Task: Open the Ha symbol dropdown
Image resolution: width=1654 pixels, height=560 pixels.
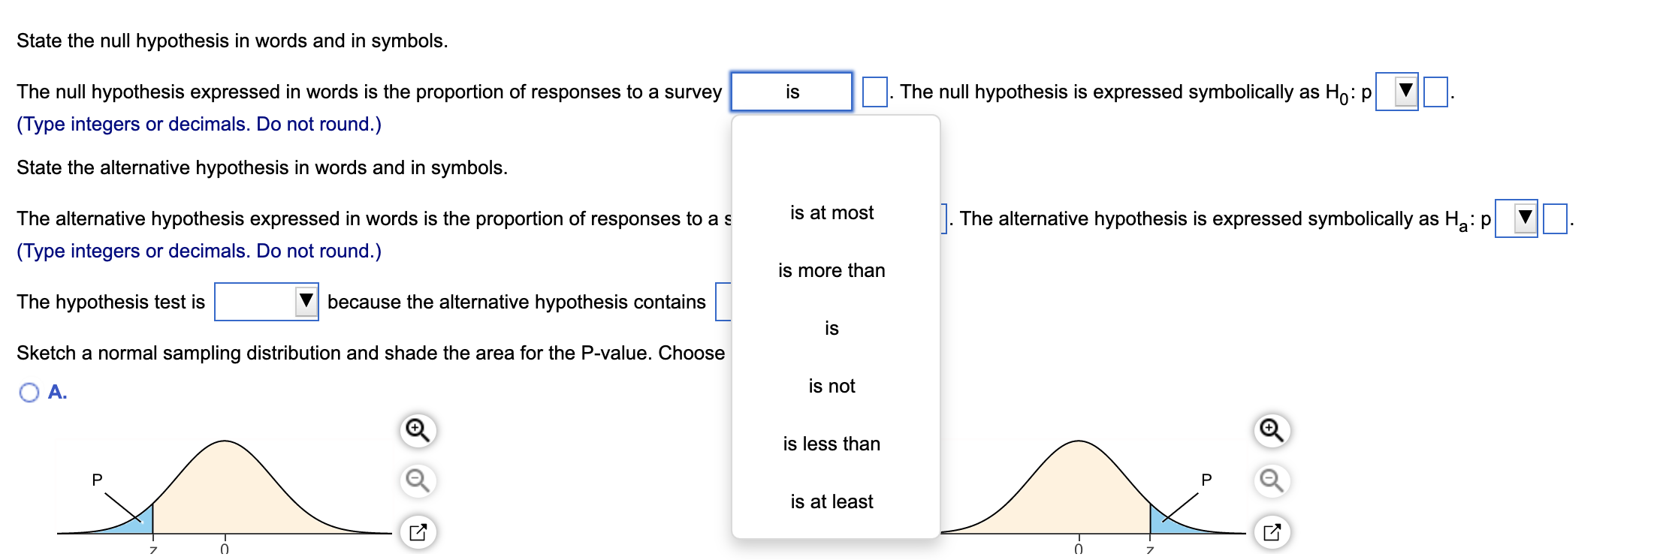Action: [x=1517, y=218]
